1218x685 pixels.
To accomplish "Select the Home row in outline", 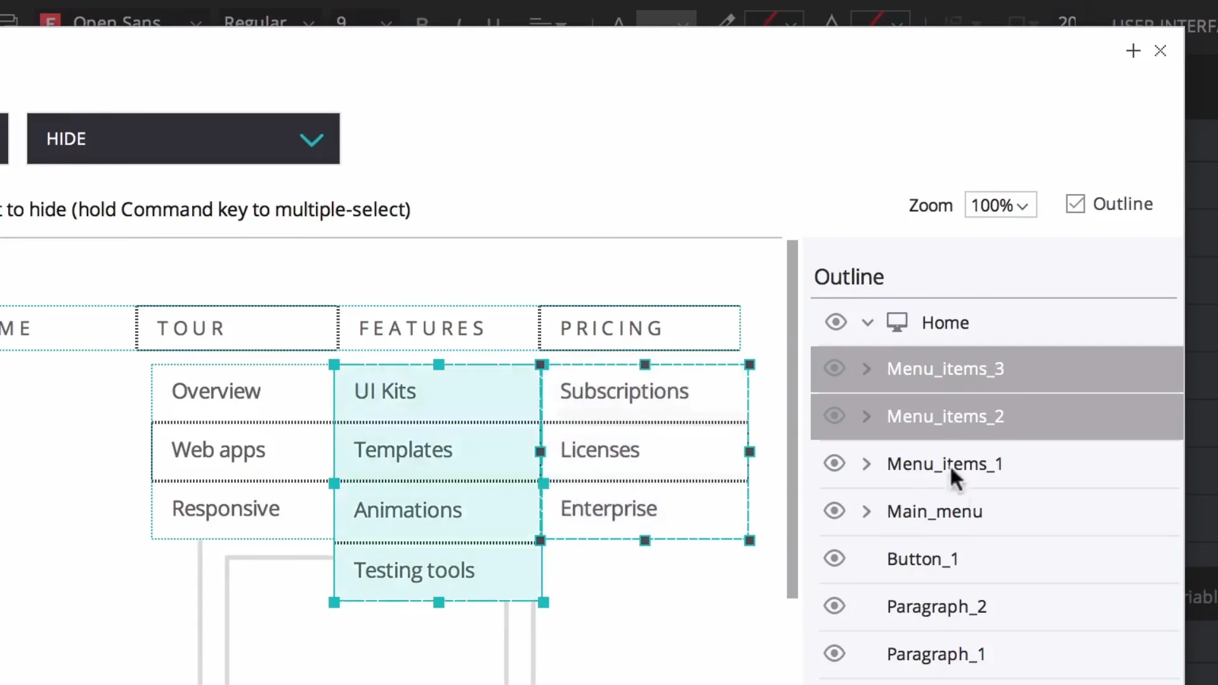I will [x=997, y=322].
